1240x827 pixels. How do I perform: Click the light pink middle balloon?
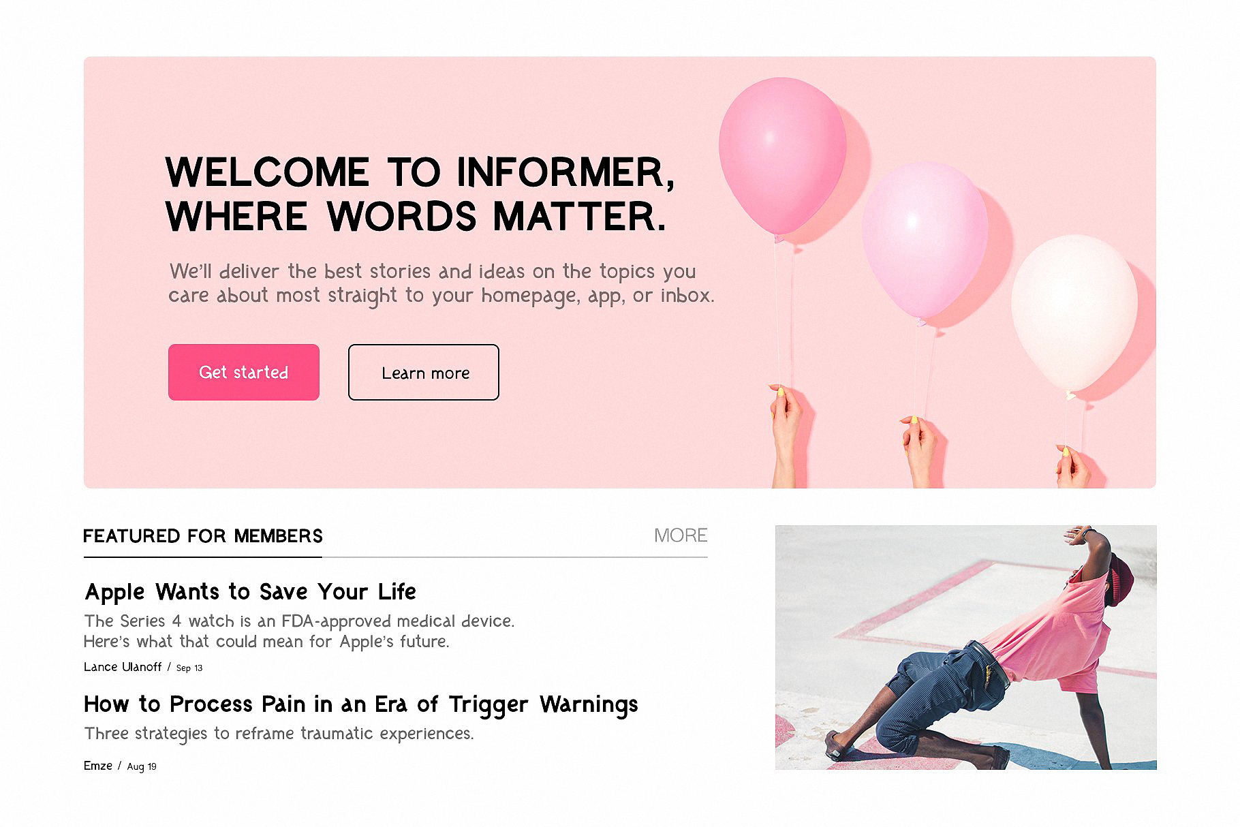[925, 240]
